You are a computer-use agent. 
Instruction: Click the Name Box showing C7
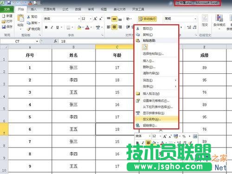[x=18, y=41]
